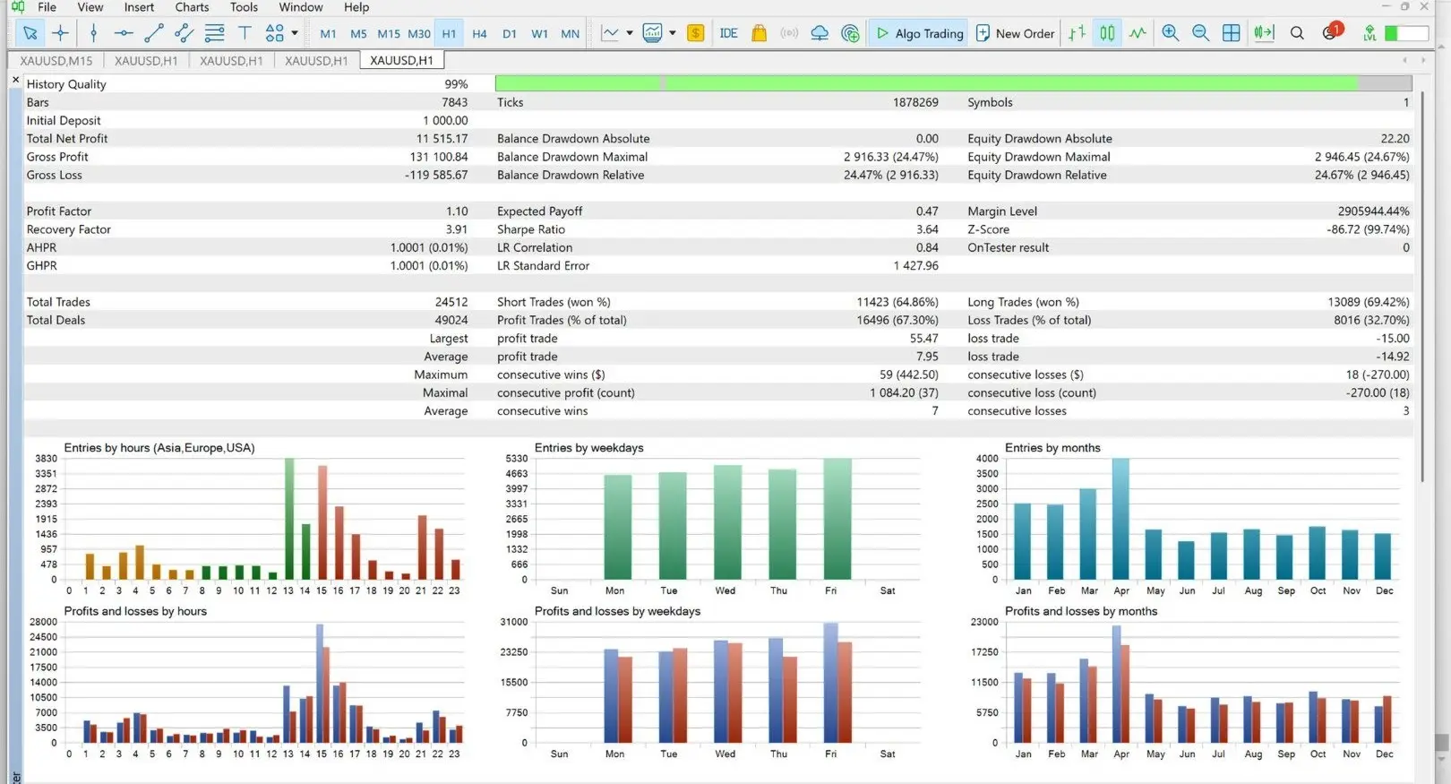Toggle chart auto-shift to end icon

coord(1263,33)
